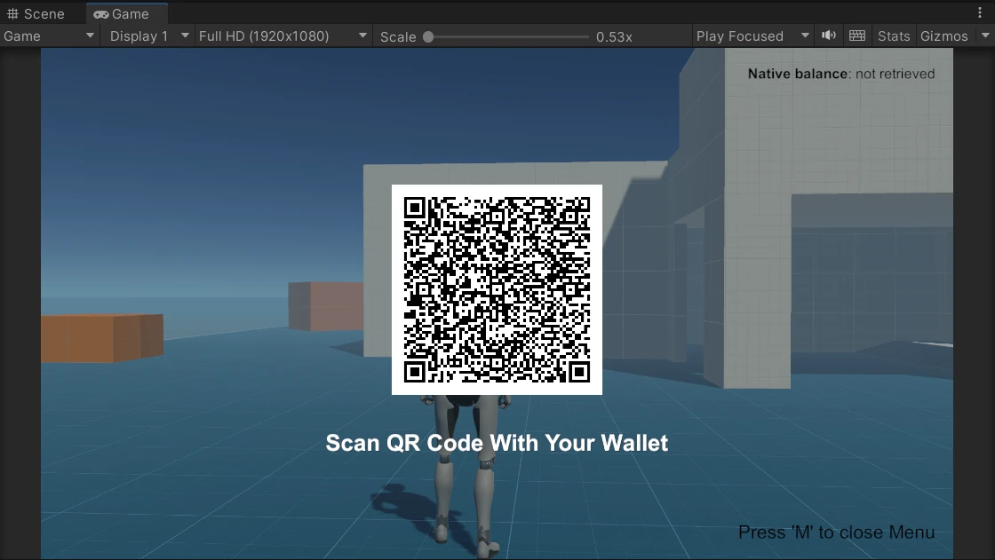Screen dimensions: 995x560
Task: Click the QR code image
Action: 497,289
